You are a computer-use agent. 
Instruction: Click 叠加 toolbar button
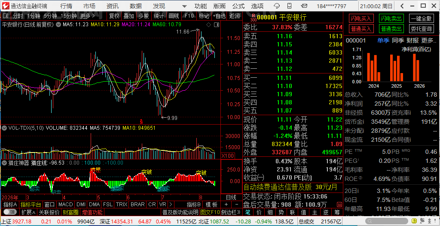click(x=129, y=16)
